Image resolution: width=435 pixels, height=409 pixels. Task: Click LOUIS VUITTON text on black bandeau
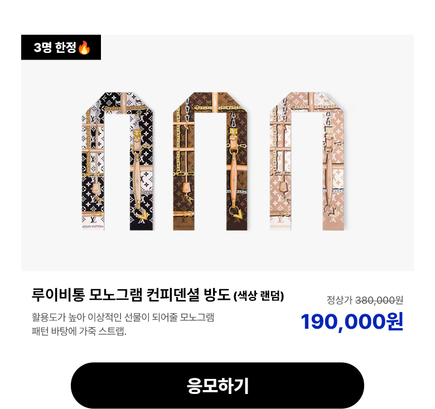pyautogui.click(x=93, y=226)
